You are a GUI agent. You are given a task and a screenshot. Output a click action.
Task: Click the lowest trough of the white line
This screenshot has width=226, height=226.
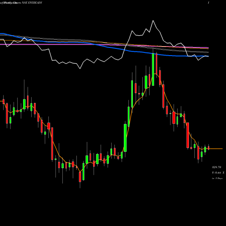(80, 69)
